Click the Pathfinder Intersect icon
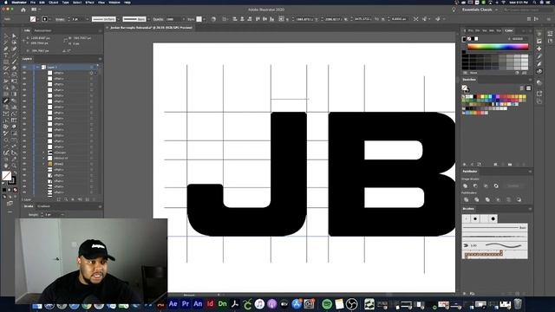 tap(486, 185)
